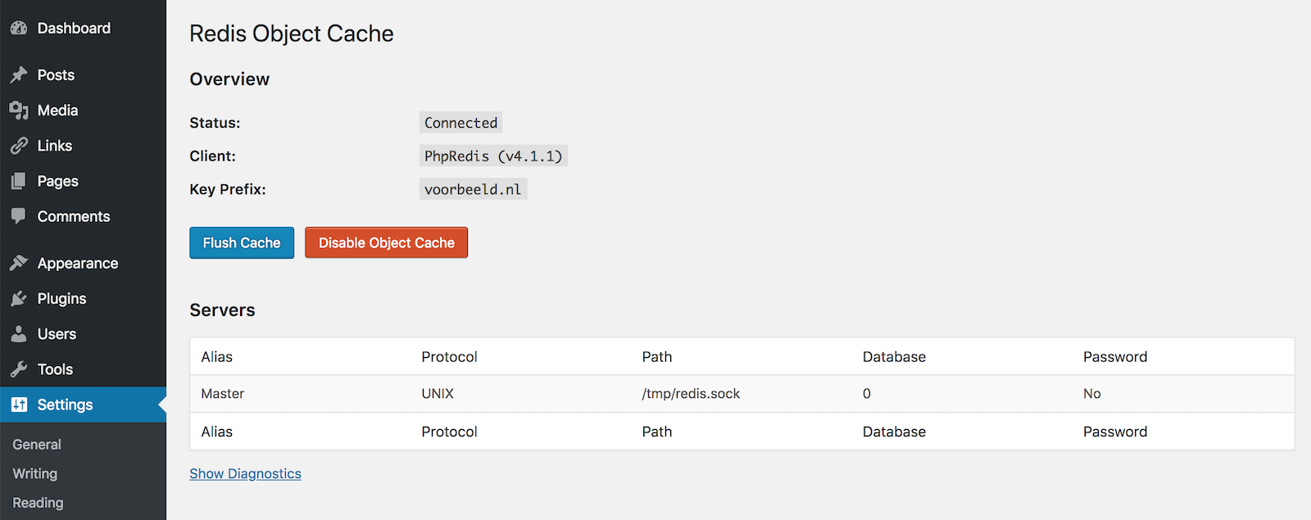This screenshot has width=1311, height=520.
Task: Click the Protocol column header
Action: 449,357
